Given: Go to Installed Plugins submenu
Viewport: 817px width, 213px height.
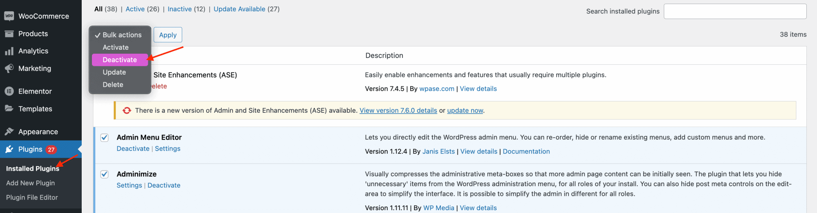Looking at the screenshot, I should (33, 169).
